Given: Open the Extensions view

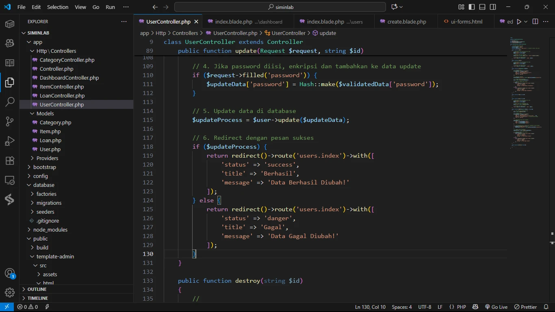Looking at the screenshot, I should click(10, 160).
